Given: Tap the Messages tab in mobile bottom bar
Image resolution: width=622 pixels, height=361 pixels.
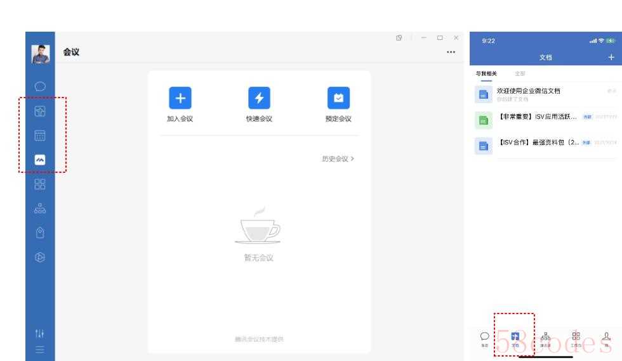Looking at the screenshot, I should pos(485,339).
